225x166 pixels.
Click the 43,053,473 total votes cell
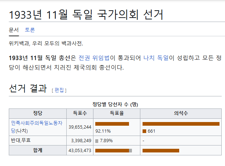tap(80, 150)
